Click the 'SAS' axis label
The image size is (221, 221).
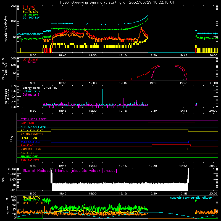[x=3, y=179]
